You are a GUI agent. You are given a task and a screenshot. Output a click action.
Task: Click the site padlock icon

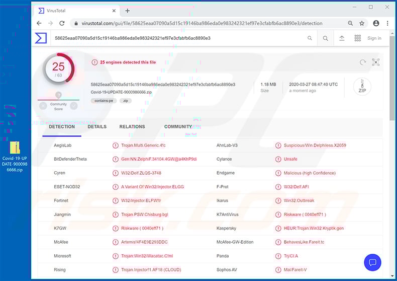[x=76, y=23]
